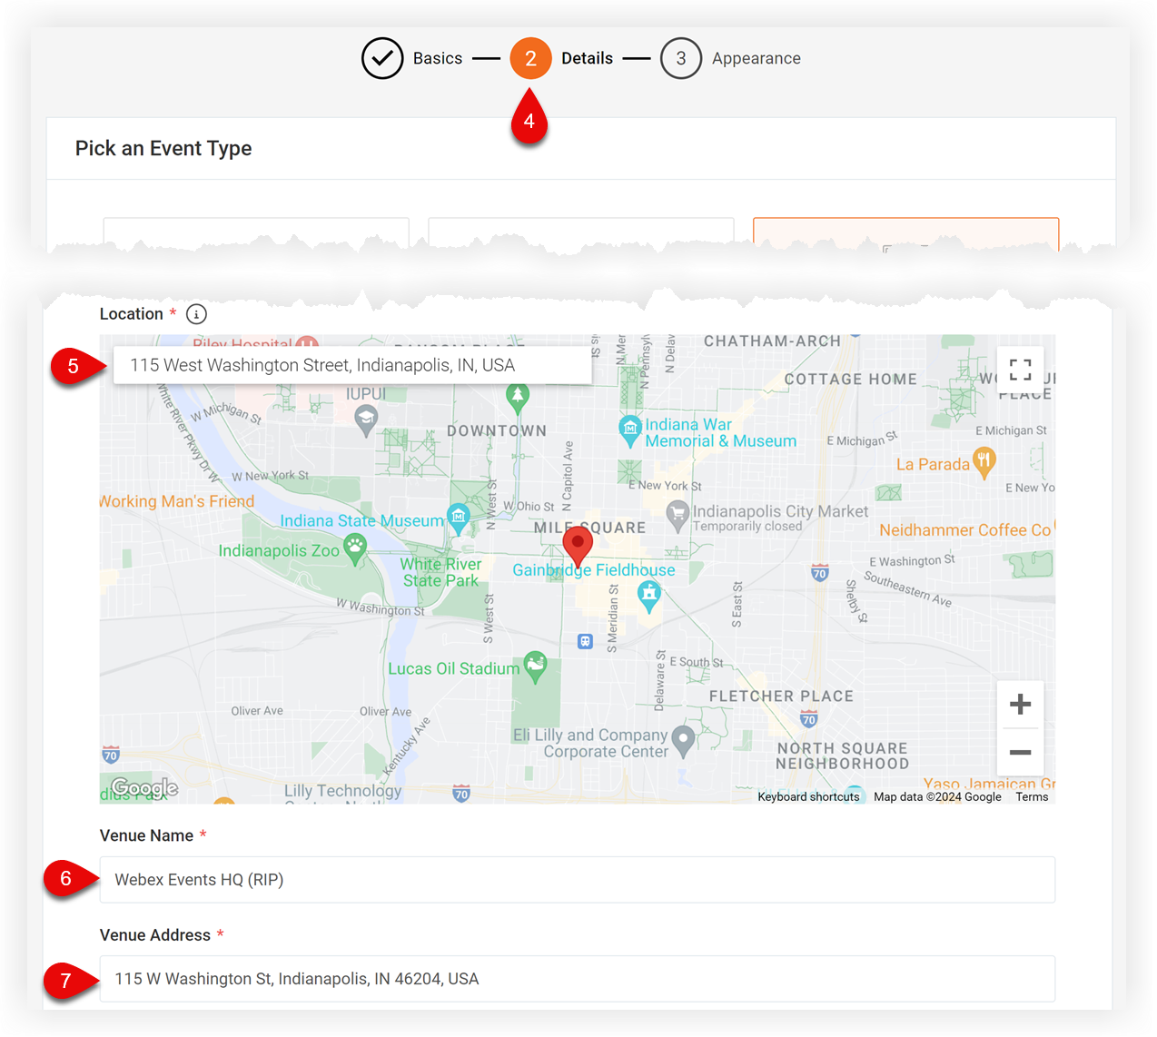This screenshot has width=1157, height=1037.
Task: Focus the Venue Name input field
Action: pyautogui.click(x=578, y=880)
